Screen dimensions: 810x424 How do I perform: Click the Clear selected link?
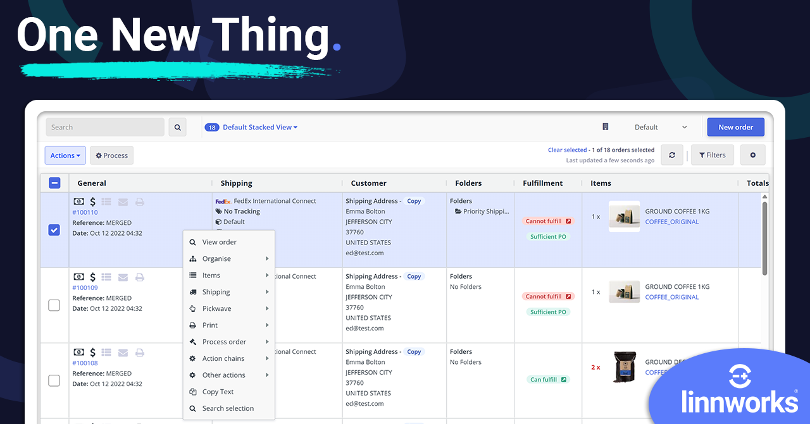[x=567, y=150]
